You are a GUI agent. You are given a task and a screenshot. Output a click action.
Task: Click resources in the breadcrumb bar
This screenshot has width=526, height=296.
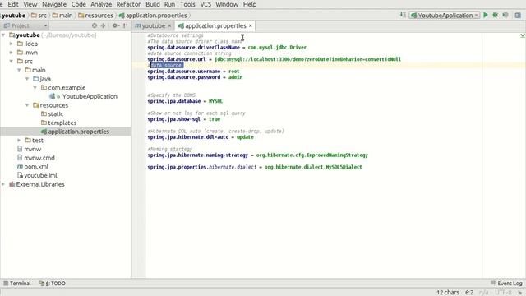click(95, 16)
